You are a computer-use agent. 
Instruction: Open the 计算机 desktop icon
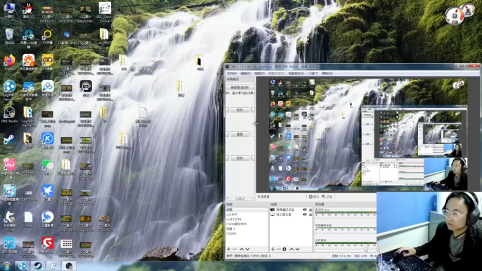[x=10, y=11]
